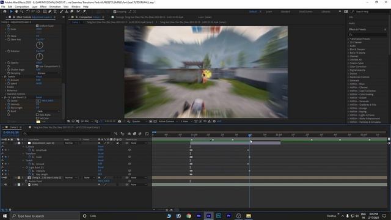Toggle the Use Composition's shutter angle checkbox
Screen dimensions: 391x220
click(x=37, y=67)
